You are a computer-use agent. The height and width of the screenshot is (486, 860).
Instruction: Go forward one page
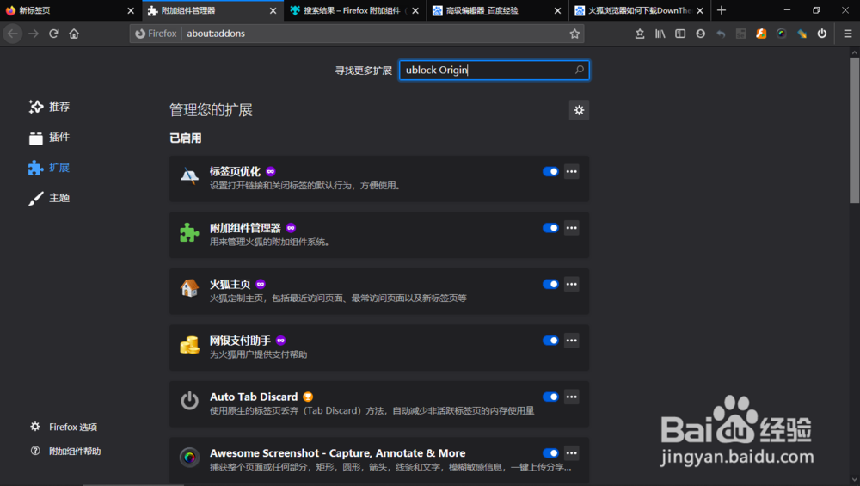pyautogui.click(x=34, y=34)
